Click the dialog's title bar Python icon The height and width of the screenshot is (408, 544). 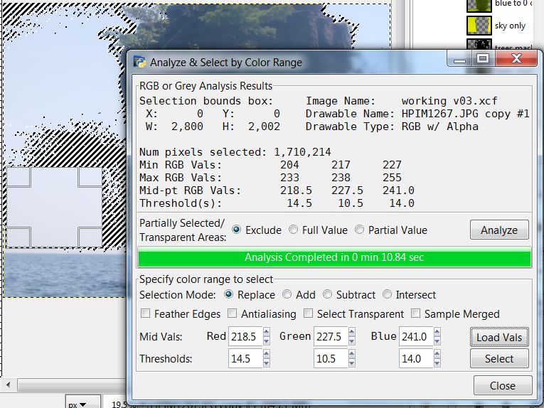(x=139, y=62)
